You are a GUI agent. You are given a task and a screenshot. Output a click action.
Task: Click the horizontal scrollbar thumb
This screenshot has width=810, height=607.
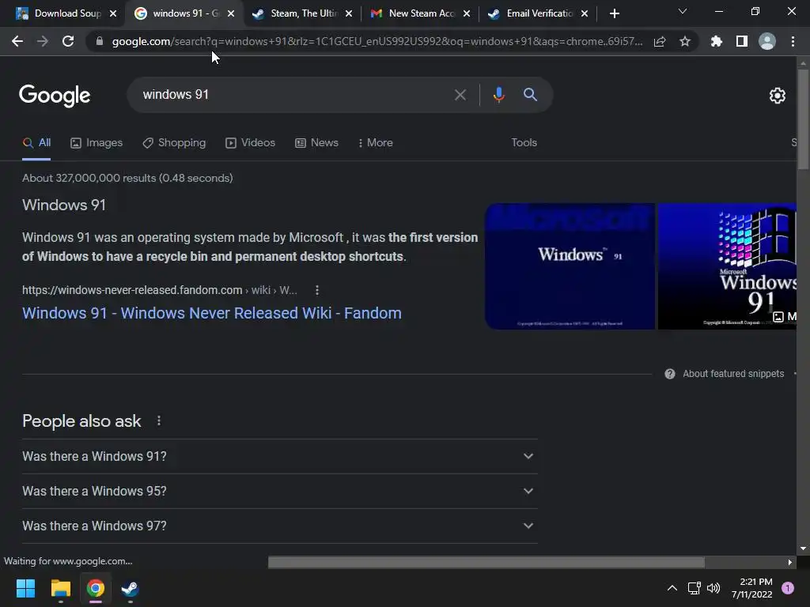(486, 562)
